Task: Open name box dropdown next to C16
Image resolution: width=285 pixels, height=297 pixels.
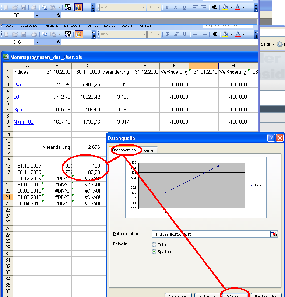Action: point(37,42)
